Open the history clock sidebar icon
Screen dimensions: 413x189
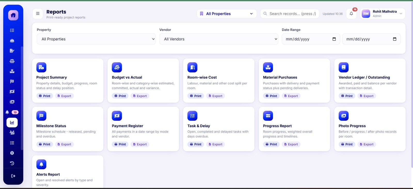point(12,163)
